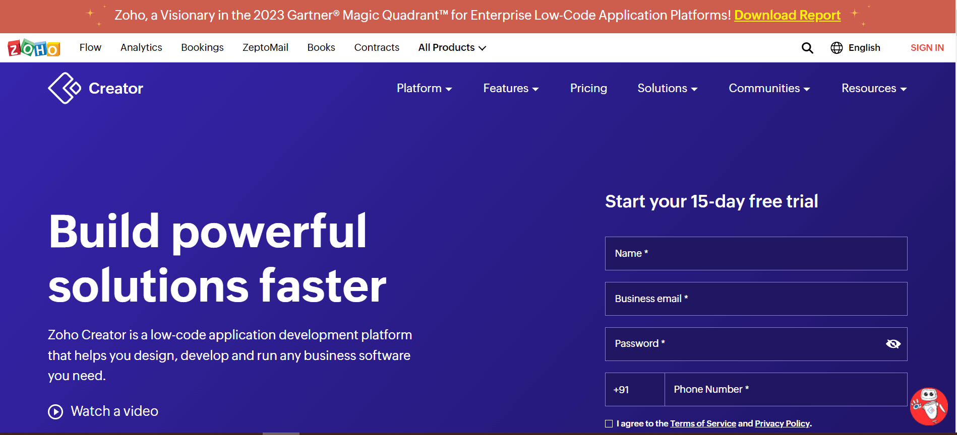Open the Pricing page
Image resolution: width=957 pixels, height=435 pixels.
588,89
